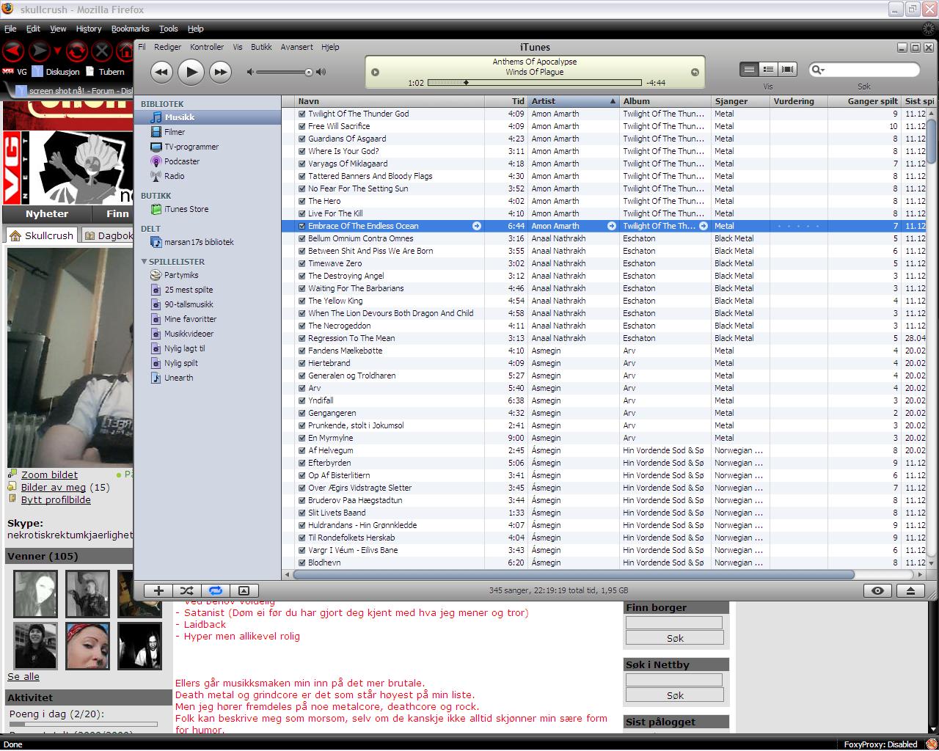Open the iTunes Avansert menu
The image size is (939, 751).
pos(296,47)
